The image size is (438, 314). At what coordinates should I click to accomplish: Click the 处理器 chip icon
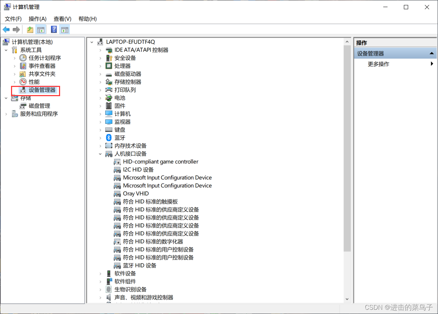tap(109, 66)
